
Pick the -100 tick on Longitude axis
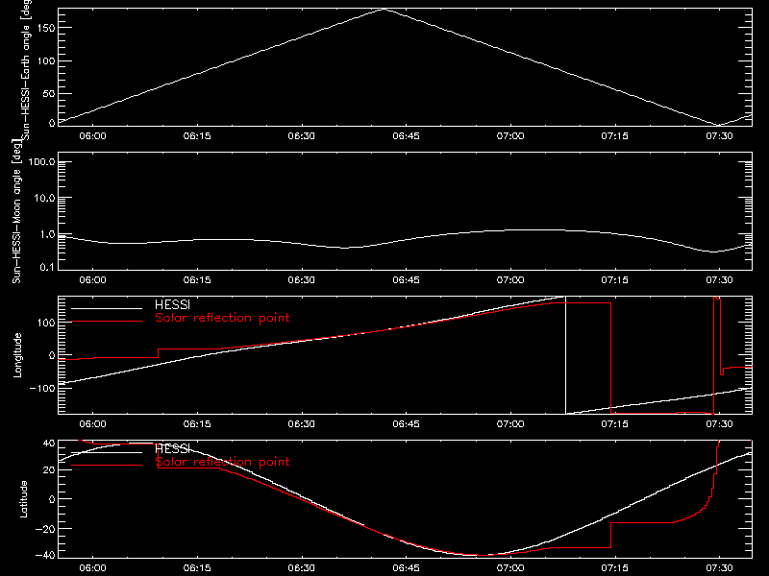click(x=42, y=388)
